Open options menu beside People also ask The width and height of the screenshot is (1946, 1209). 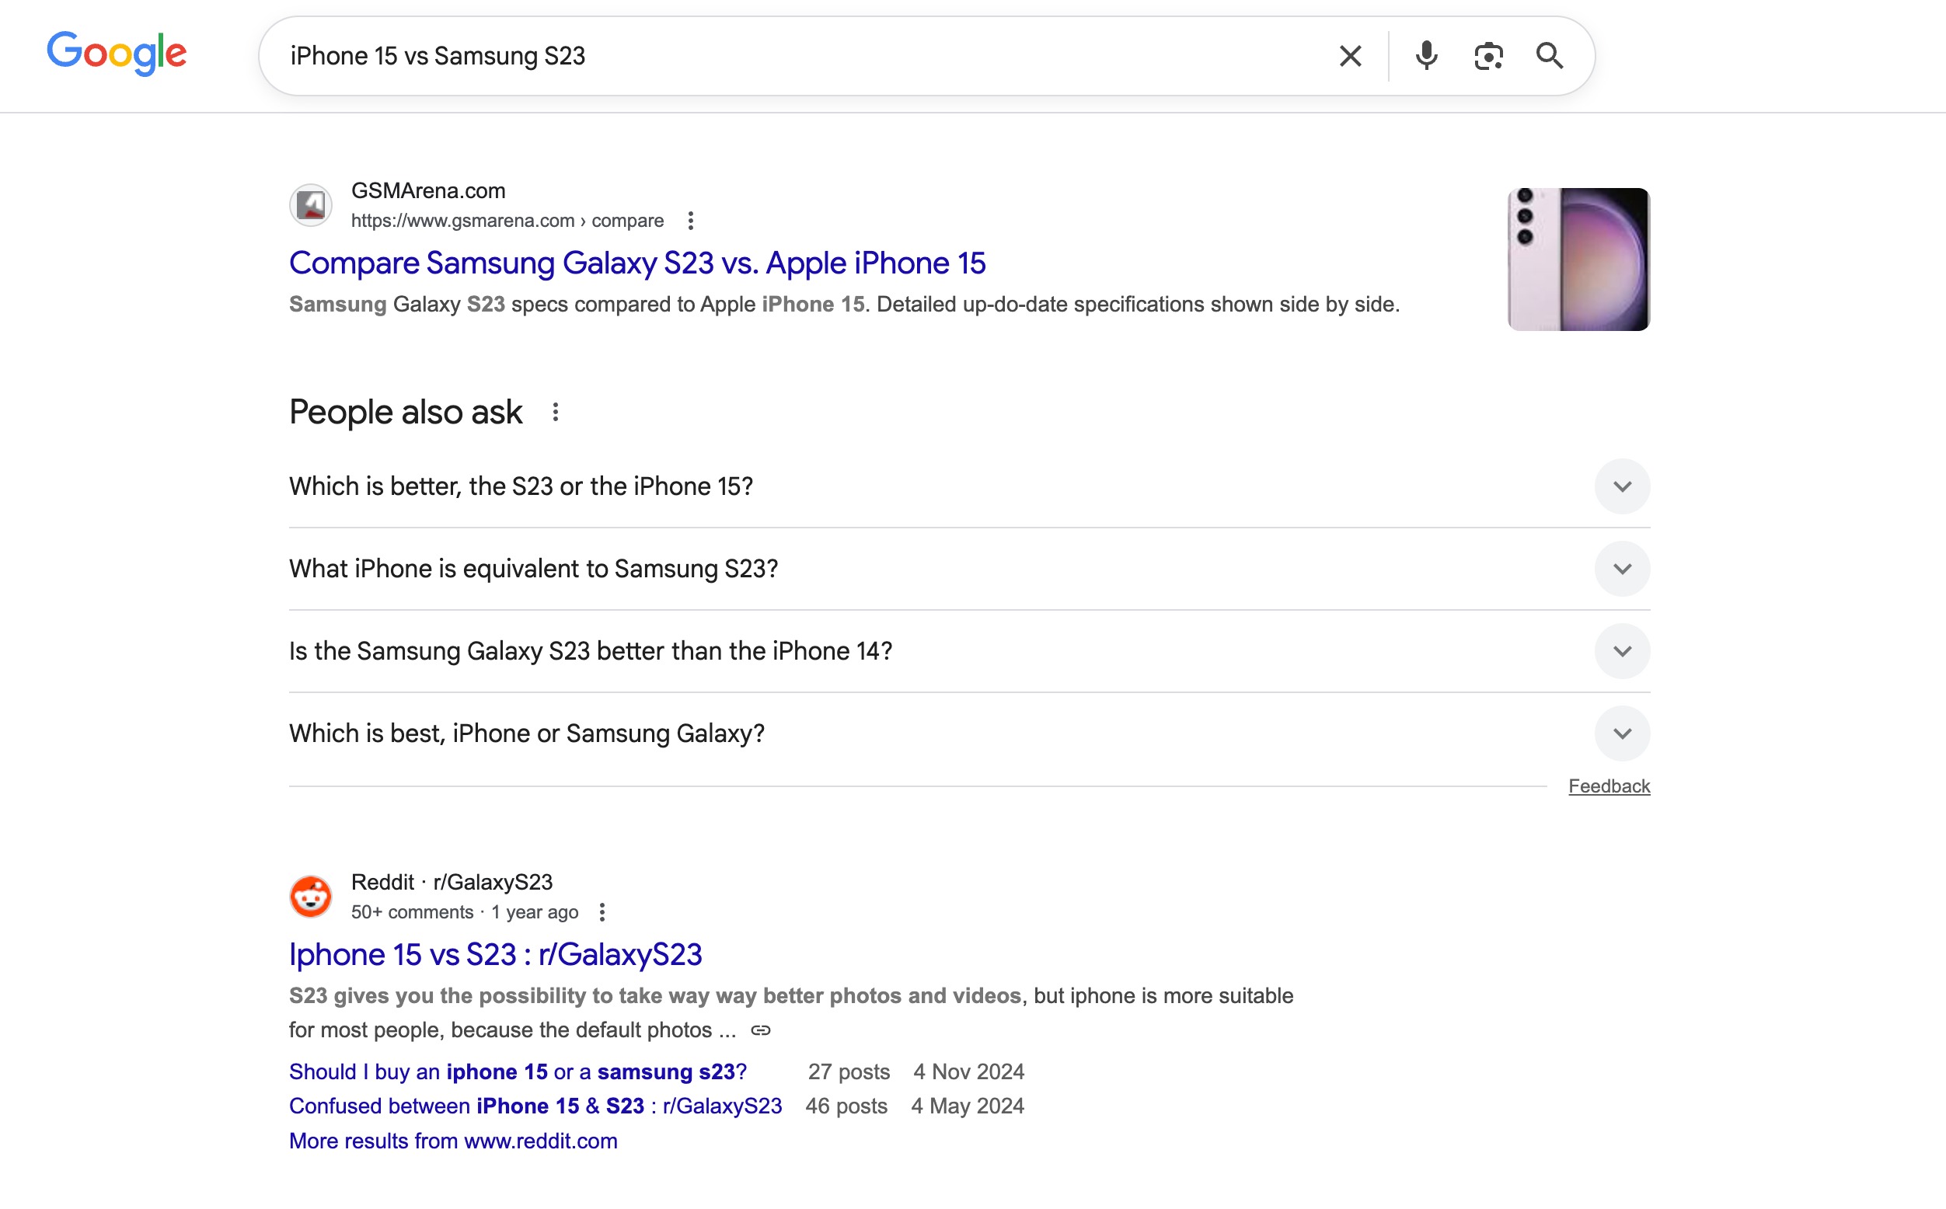pyautogui.click(x=556, y=411)
